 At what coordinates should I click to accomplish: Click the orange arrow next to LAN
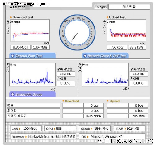pos(20,129)
